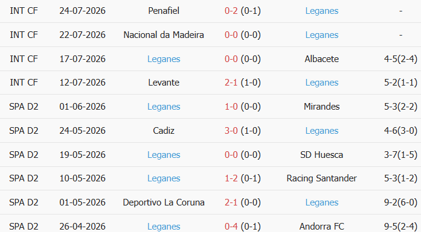
Task: Select Nacional da Madeira team name
Action: coord(164,35)
